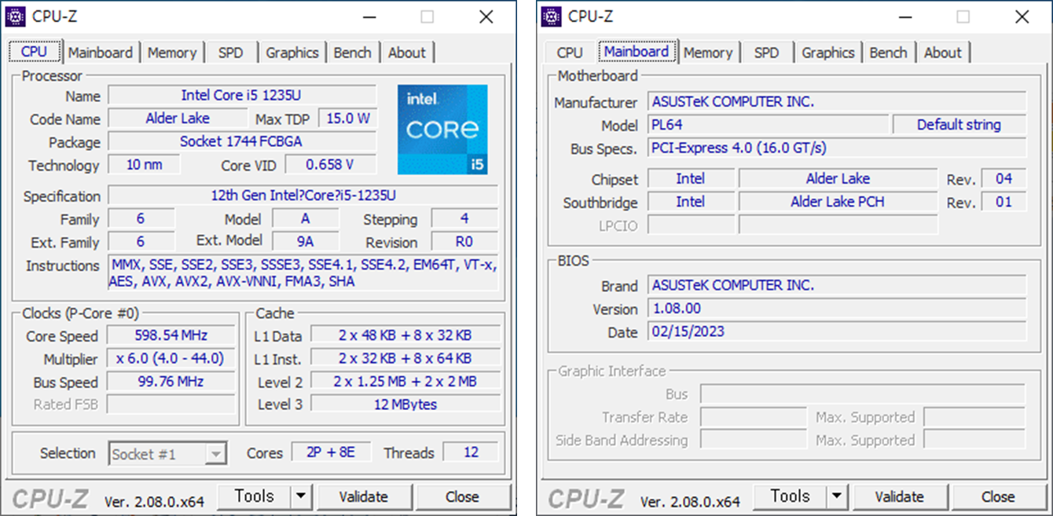Click the empty Rated FSB field
The image size is (1053, 516).
click(x=171, y=404)
